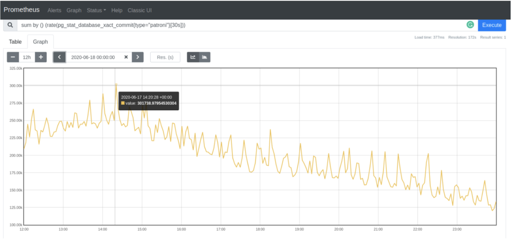Open Graph in the top navbar
Viewport: 512px width, 246px height.
click(x=74, y=10)
